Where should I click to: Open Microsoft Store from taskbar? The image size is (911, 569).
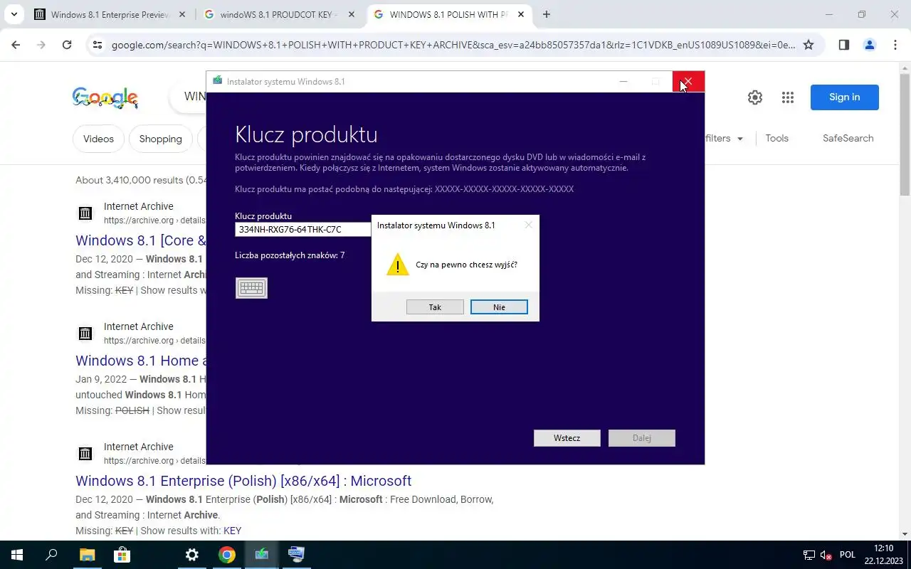click(x=122, y=555)
